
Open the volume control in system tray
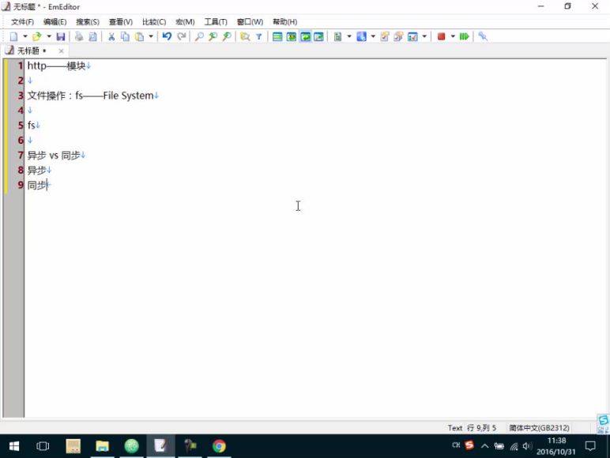click(x=528, y=446)
